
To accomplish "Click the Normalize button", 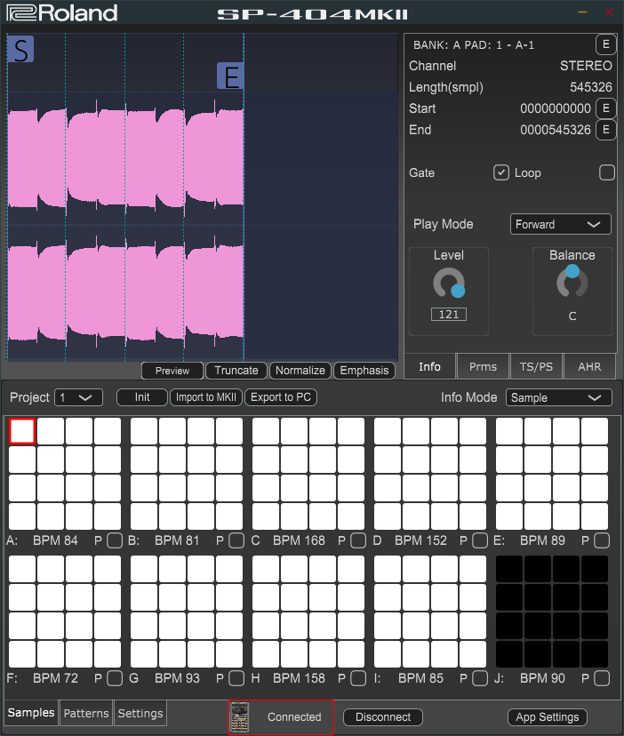I will pos(300,371).
